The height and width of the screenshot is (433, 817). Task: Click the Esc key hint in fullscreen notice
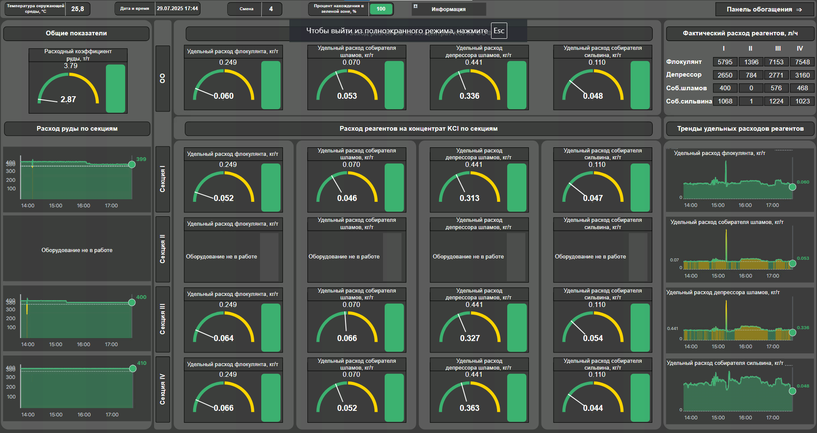point(499,31)
